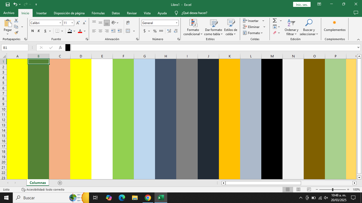
Task: Open the font size dropdown showing 11
Action: pyautogui.click(x=72, y=23)
